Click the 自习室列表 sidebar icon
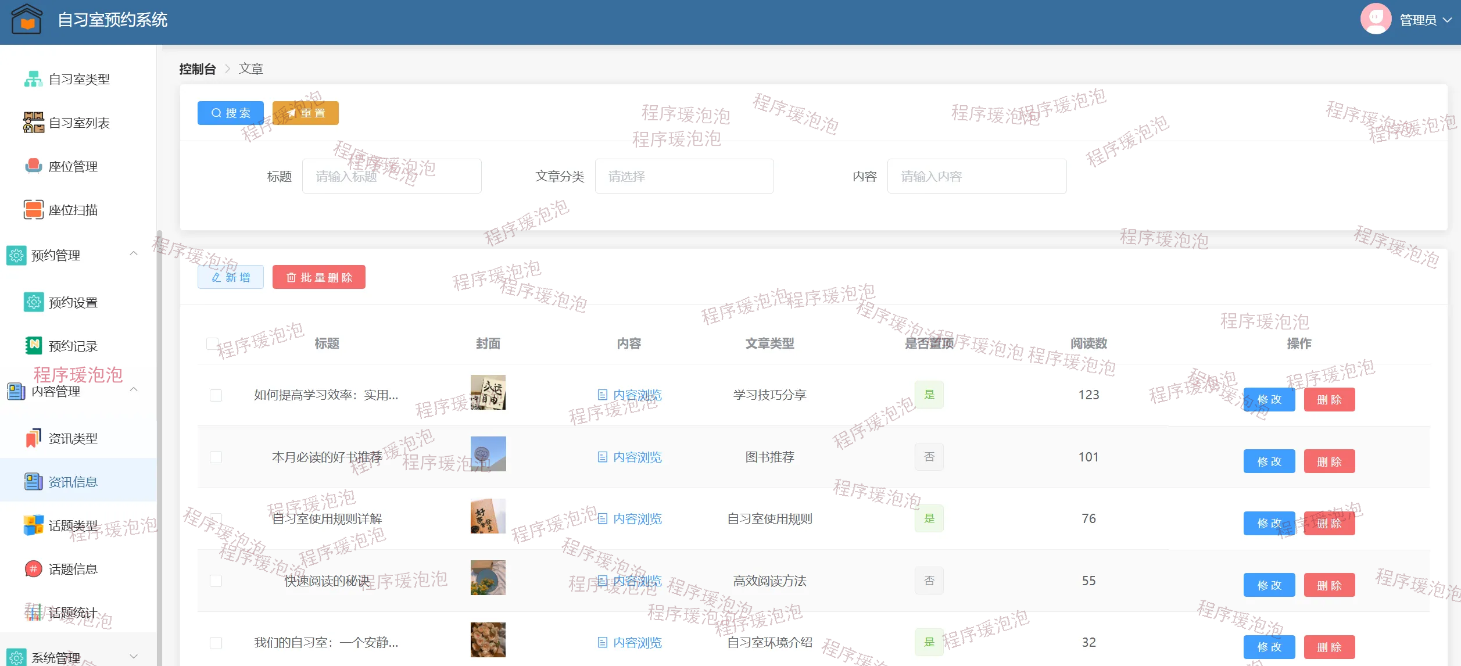The image size is (1461, 666). pos(33,123)
